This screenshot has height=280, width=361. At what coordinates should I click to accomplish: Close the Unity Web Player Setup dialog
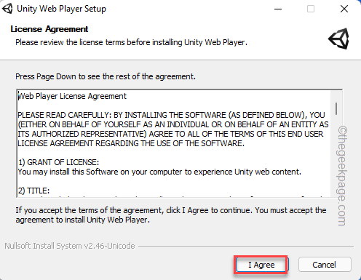click(x=344, y=9)
